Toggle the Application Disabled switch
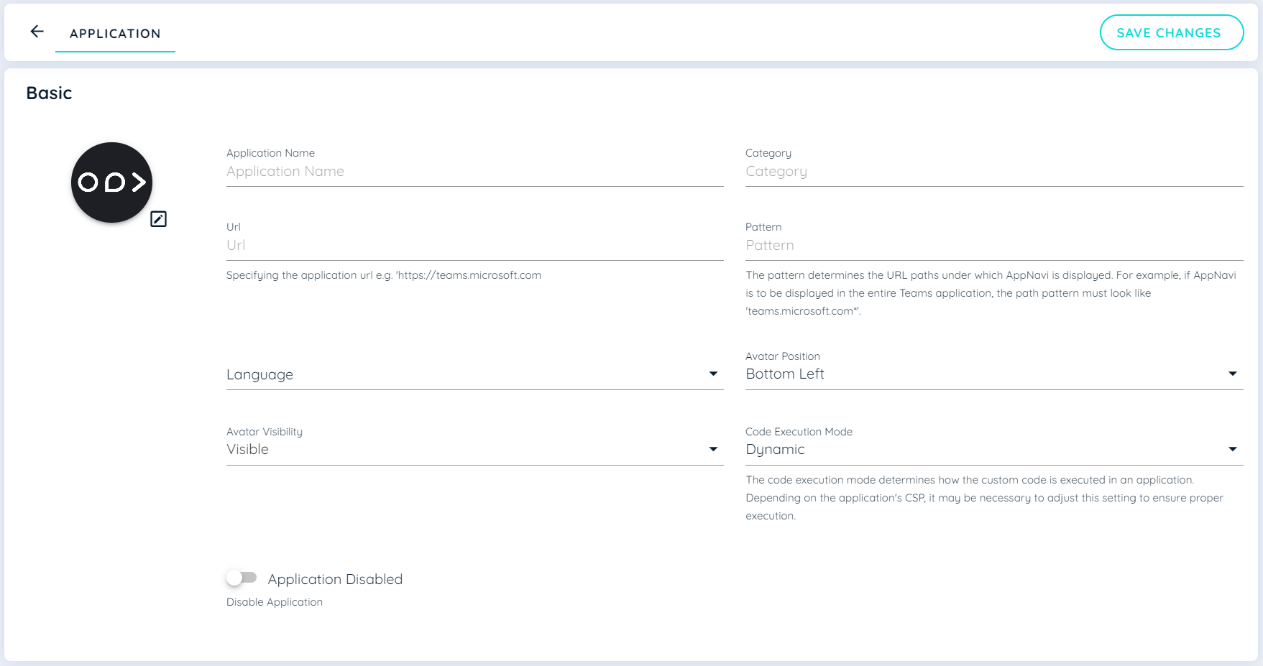This screenshot has width=1263, height=666. pyautogui.click(x=242, y=577)
